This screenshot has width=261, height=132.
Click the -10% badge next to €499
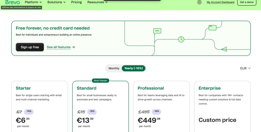pos(156,112)
